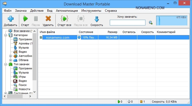Screen dimensions: 192x106
Task: Open the Вид menu
Action: pyautogui.click(x=50, y=11)
